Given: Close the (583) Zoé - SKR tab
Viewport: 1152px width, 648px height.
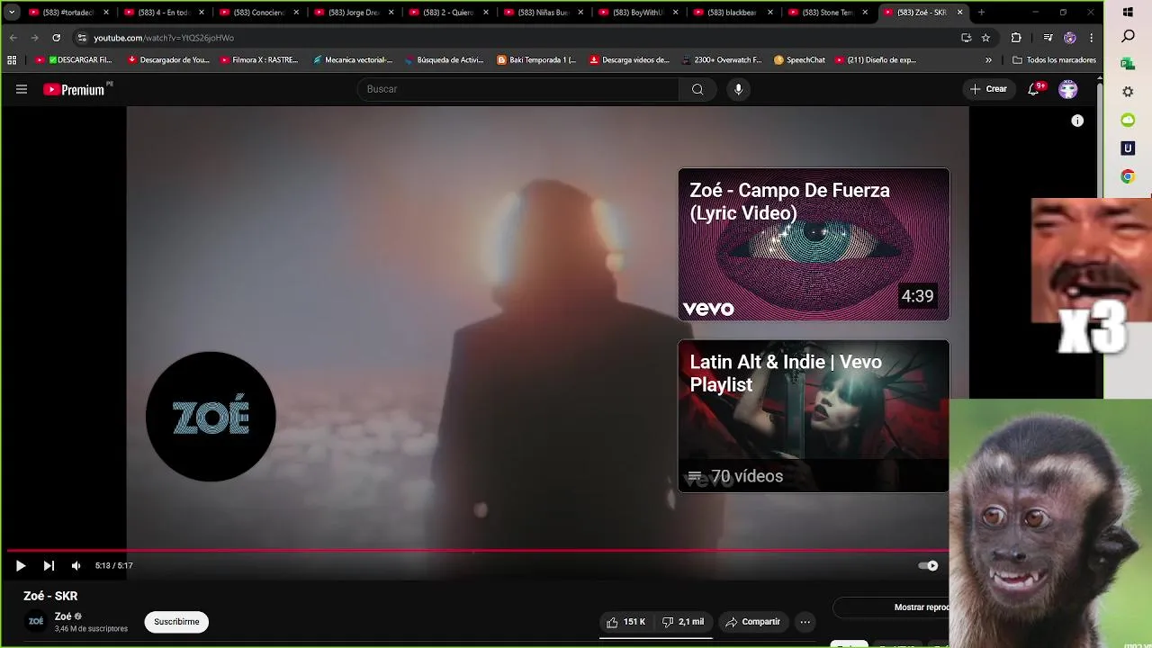Looking at the screenshot, I should coord(959,13).
